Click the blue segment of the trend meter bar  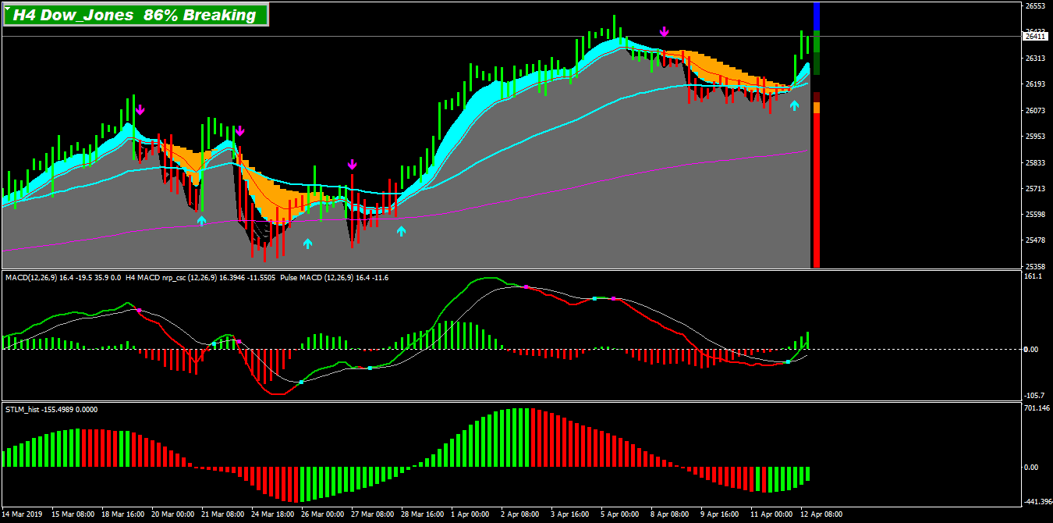(x=817, y=16)
